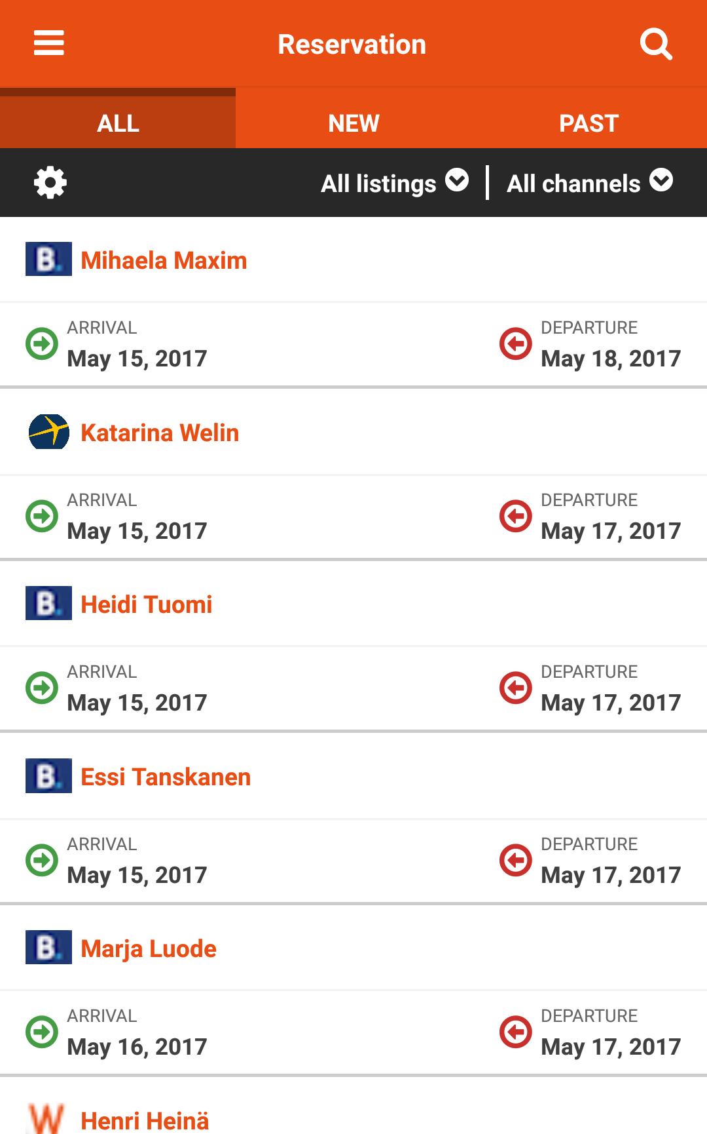Expand the All listings dropdown
The width and height of the screenshot is (707, 1134).
tap(395, 183)
